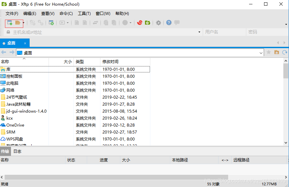Sort by 名称 column header
The width and height of the screenshot is (289, 187).
coord(24,62)
